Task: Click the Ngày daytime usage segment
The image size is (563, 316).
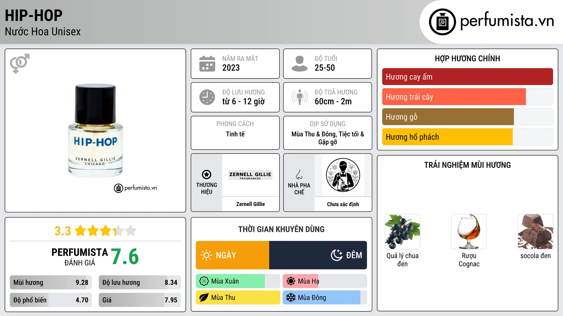Action: 233,255
